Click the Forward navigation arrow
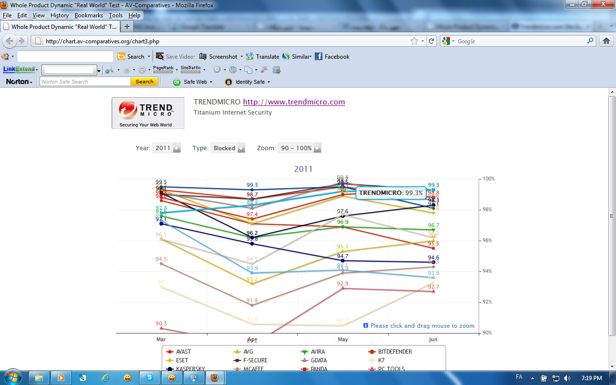The width and height of the screenshot is (616, 385). point(21,41)
